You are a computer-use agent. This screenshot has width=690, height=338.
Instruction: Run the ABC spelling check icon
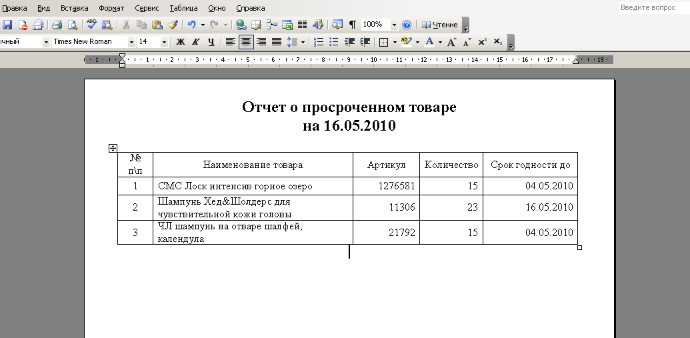tap(91, 25)
